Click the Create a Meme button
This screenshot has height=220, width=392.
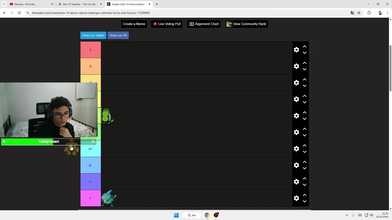pos(134,24)
